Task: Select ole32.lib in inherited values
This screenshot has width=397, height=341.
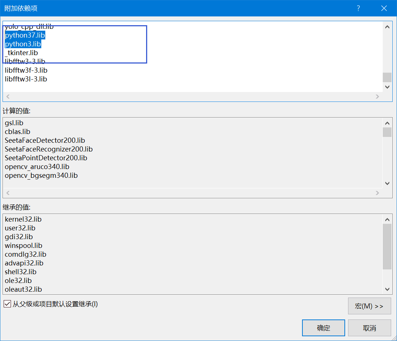Action: pos(18,280)
